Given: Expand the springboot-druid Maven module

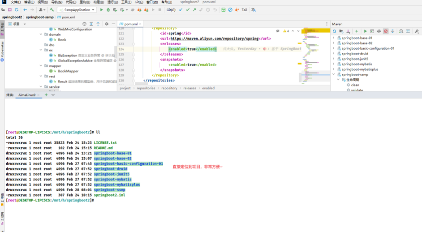Looking at the screenshot, I should tap(333, 53).
